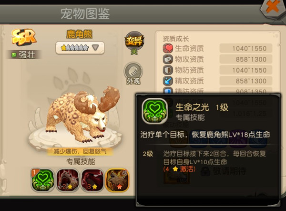Click the 物攻资质 hammer icon
Viewport: 286px width, 211px height.
pos(168,59)
